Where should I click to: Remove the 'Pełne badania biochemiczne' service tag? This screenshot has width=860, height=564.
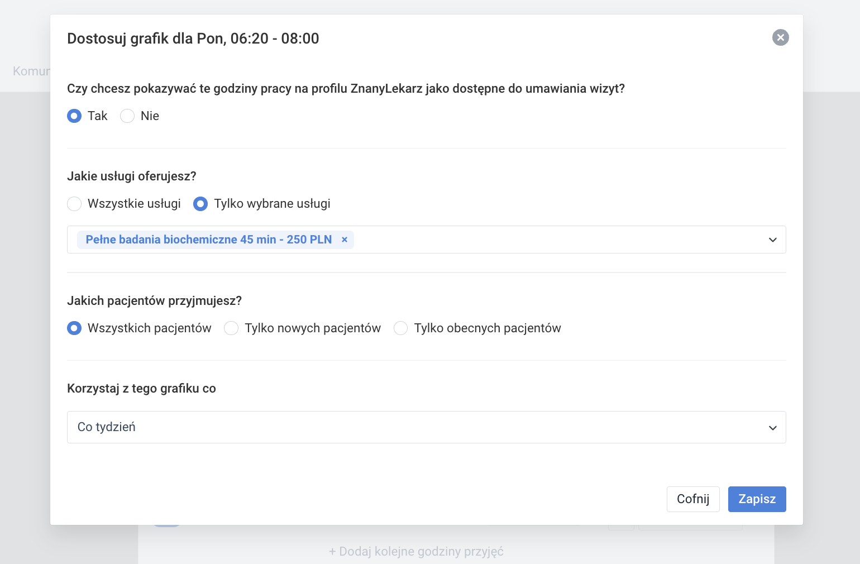[x=345, y=240]
